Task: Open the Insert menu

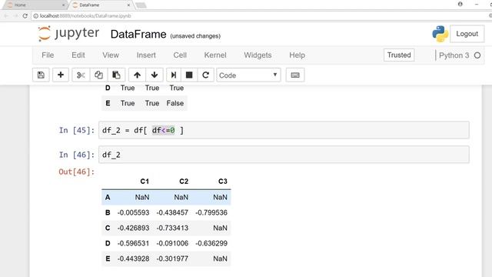Action: (146, 55)
